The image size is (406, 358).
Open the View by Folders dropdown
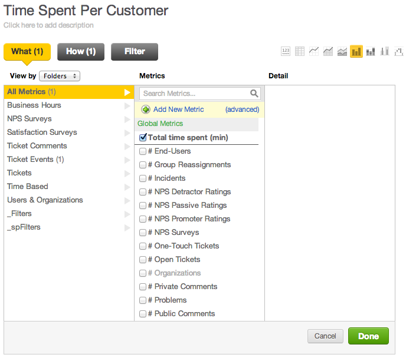pos(60,76)
